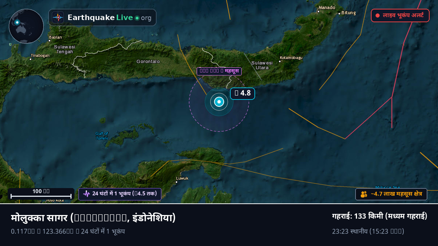Open the globe minimap thumbnail

(x=26, y=26)
